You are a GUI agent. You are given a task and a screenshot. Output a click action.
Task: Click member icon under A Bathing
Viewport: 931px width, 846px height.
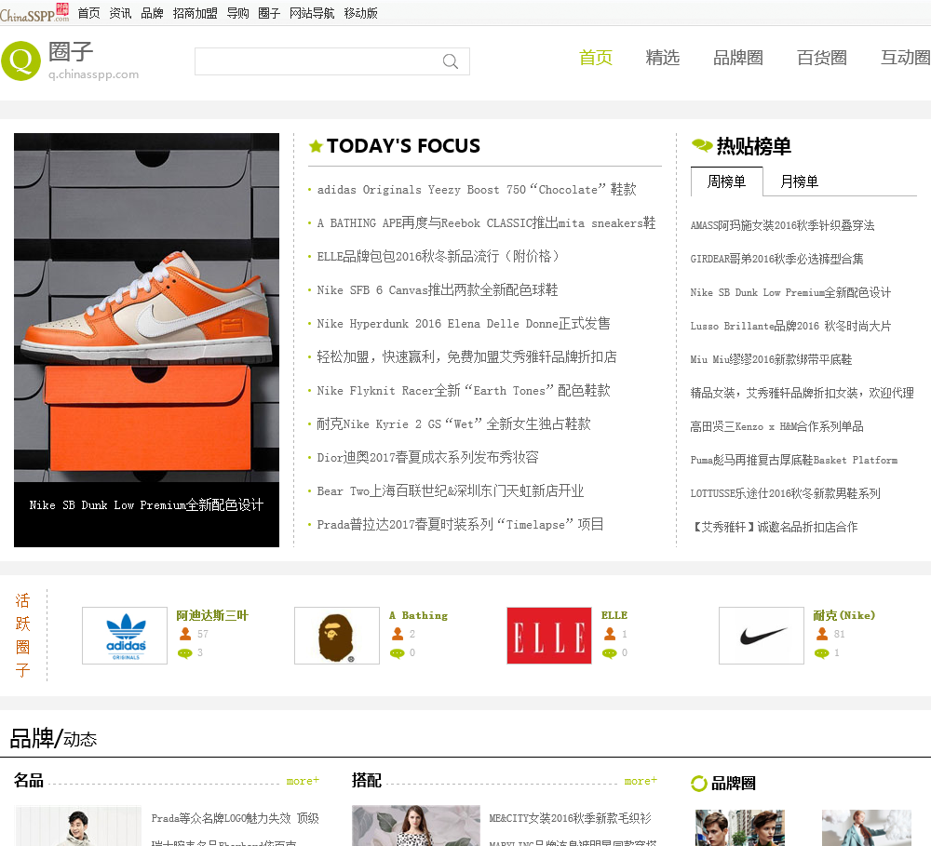tap(398, 634)
